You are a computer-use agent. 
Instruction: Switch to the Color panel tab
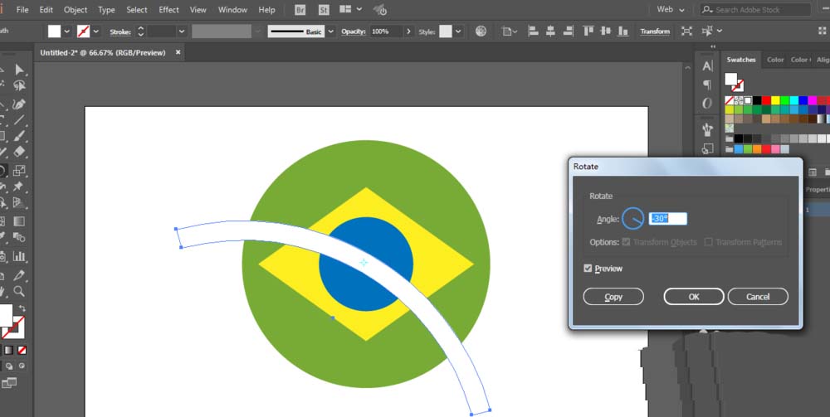(775, 60)
